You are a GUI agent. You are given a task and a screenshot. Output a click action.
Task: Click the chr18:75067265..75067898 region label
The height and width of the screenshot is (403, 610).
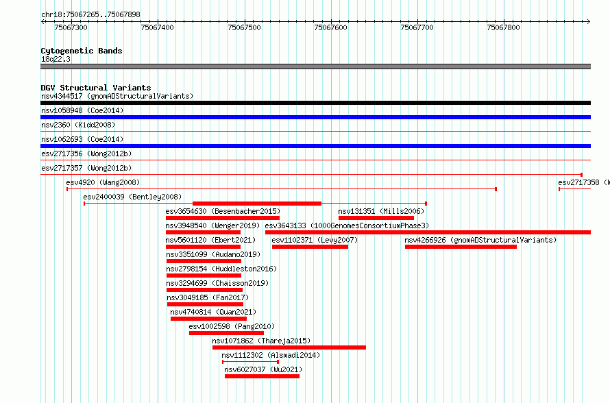(90, 14)
